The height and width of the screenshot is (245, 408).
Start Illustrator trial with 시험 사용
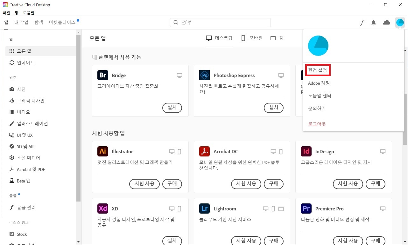144,184
